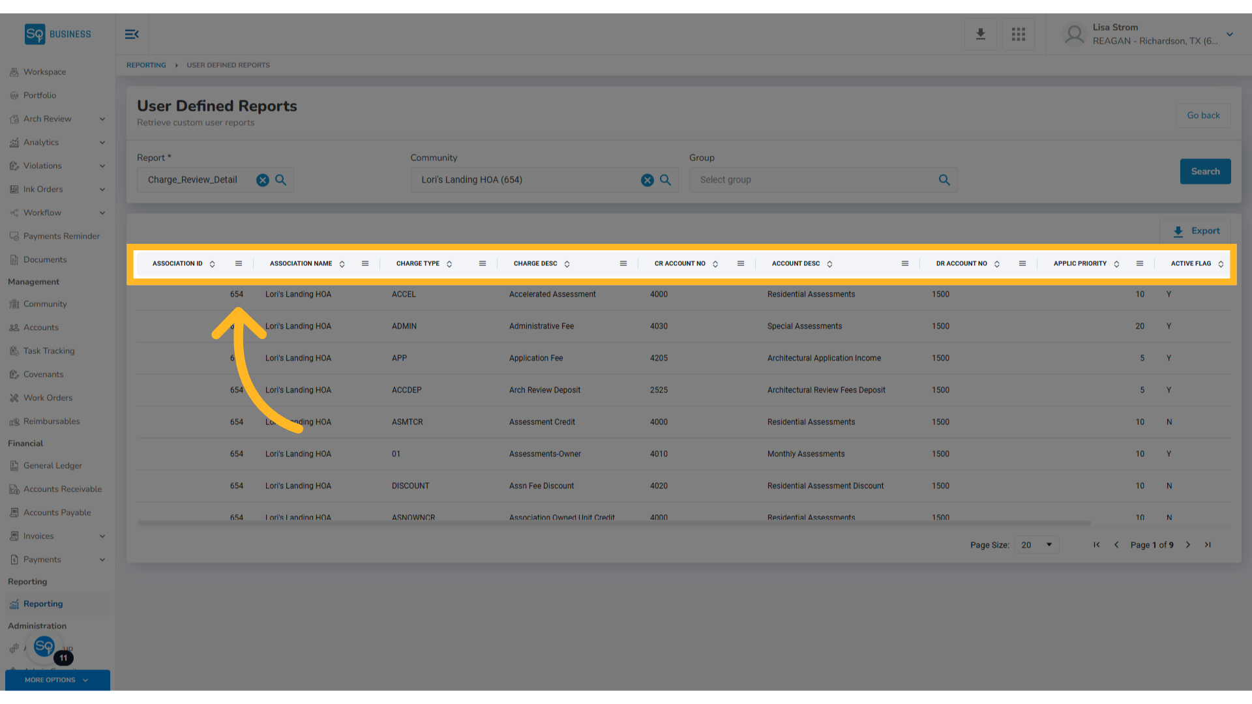Image resolution: width=1252 pixels, height=704 pixels.
Task: Jump to last page of results
Action: click(1208, 545)
